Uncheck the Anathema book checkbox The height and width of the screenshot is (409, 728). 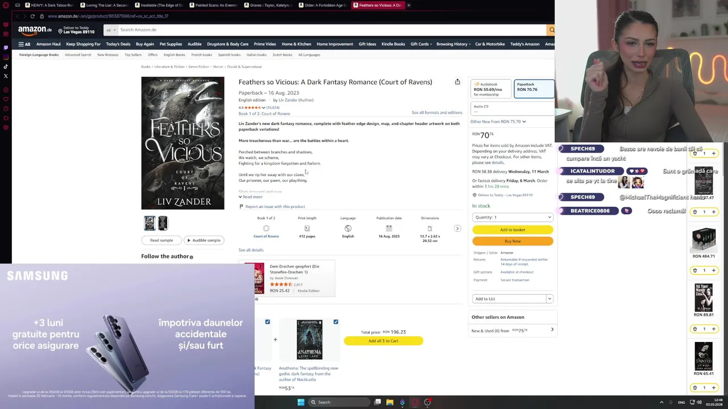click(x=336, y=322)
